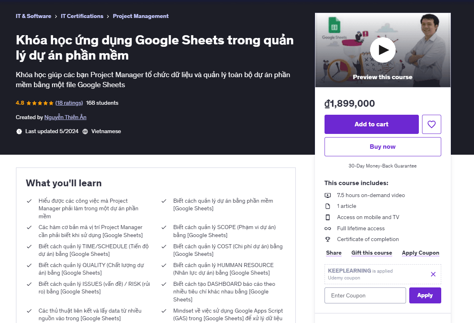
Task: Add course to wishlist with heart icon
Action: 431,124
